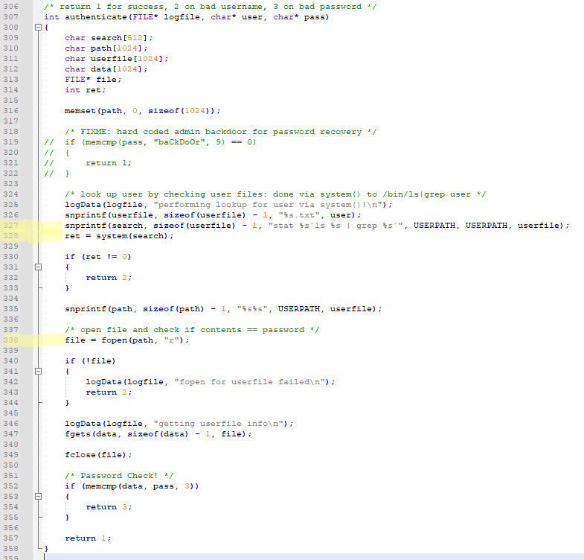Image resolution: width=584 pixels, height=560 pixels.
Task: Click 'FILE* logfile' parameter in signature
Action: coord(166,17)
